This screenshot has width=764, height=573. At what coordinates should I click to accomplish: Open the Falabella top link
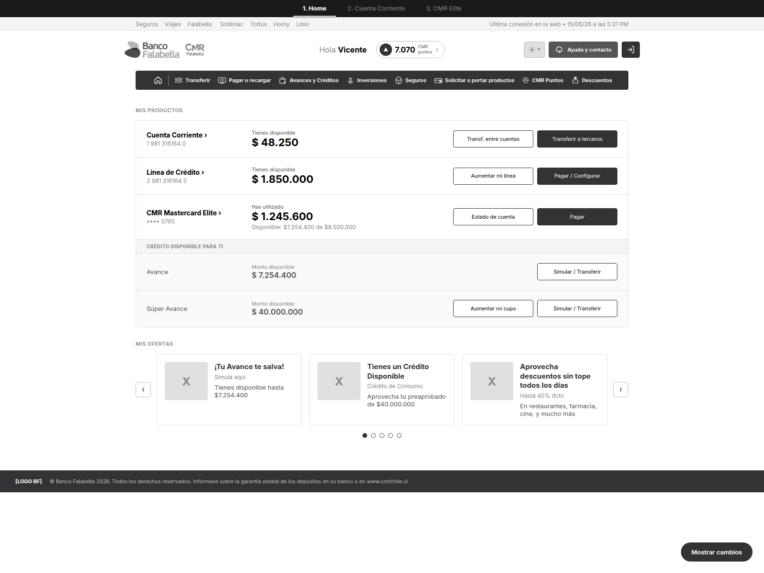point(200,24)
